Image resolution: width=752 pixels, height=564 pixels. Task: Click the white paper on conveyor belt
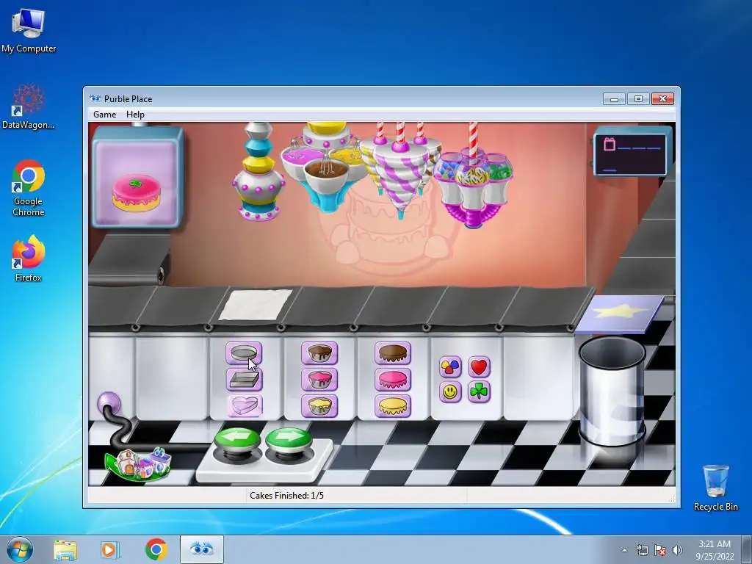click(256, 305)
